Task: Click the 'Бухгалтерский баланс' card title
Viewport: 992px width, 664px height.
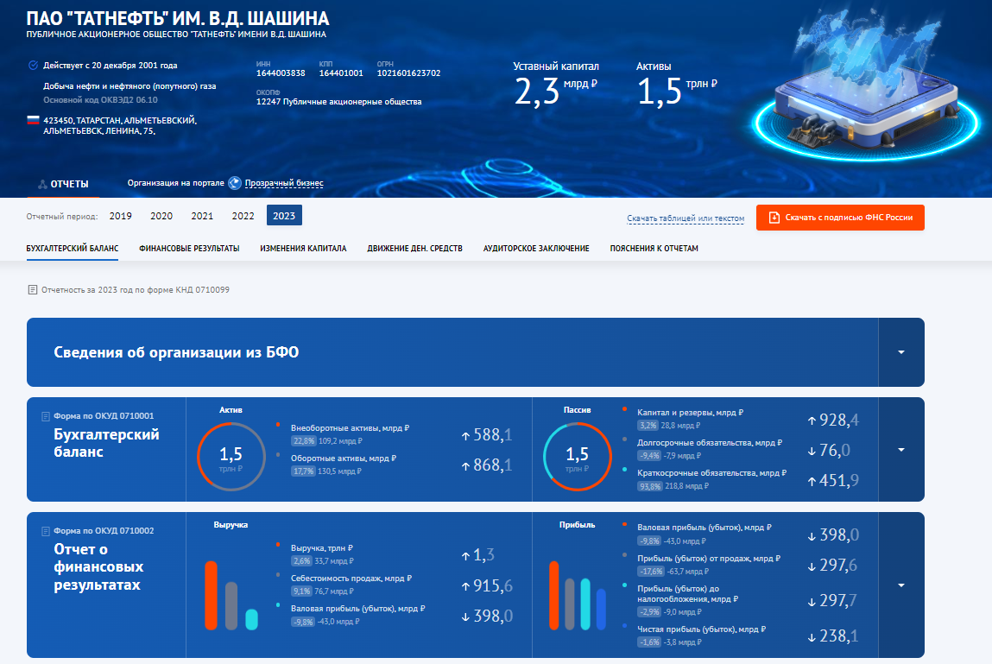Action: pyautogui.click(x=106, y=443)
